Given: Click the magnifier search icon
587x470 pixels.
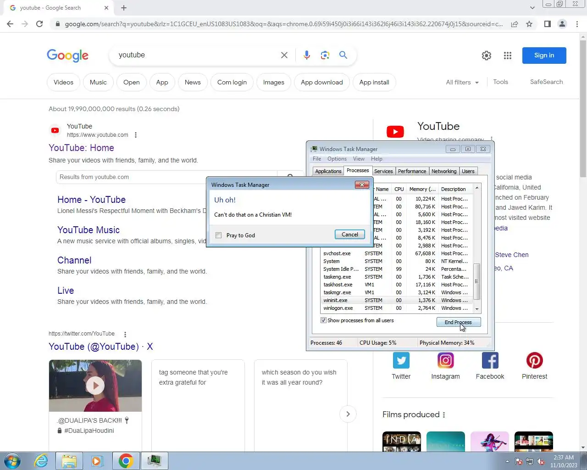Looking at the screenshot, I should pos(343,55).
